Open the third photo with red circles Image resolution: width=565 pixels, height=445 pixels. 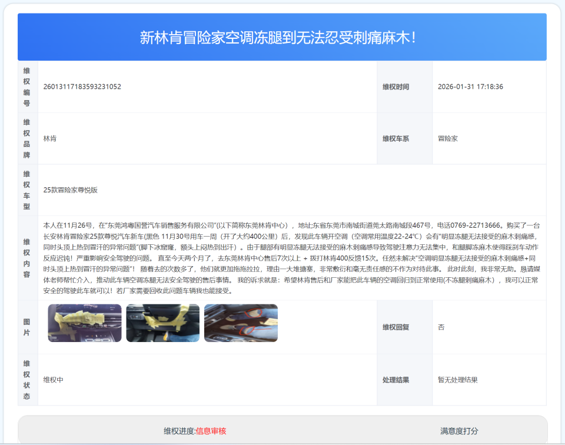[x=241, y=323]
